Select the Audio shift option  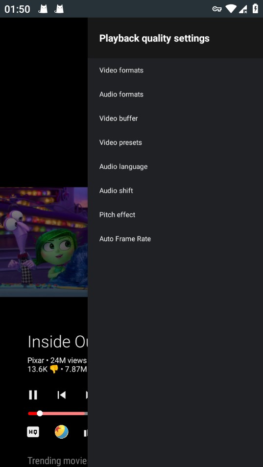click(175, 190)
